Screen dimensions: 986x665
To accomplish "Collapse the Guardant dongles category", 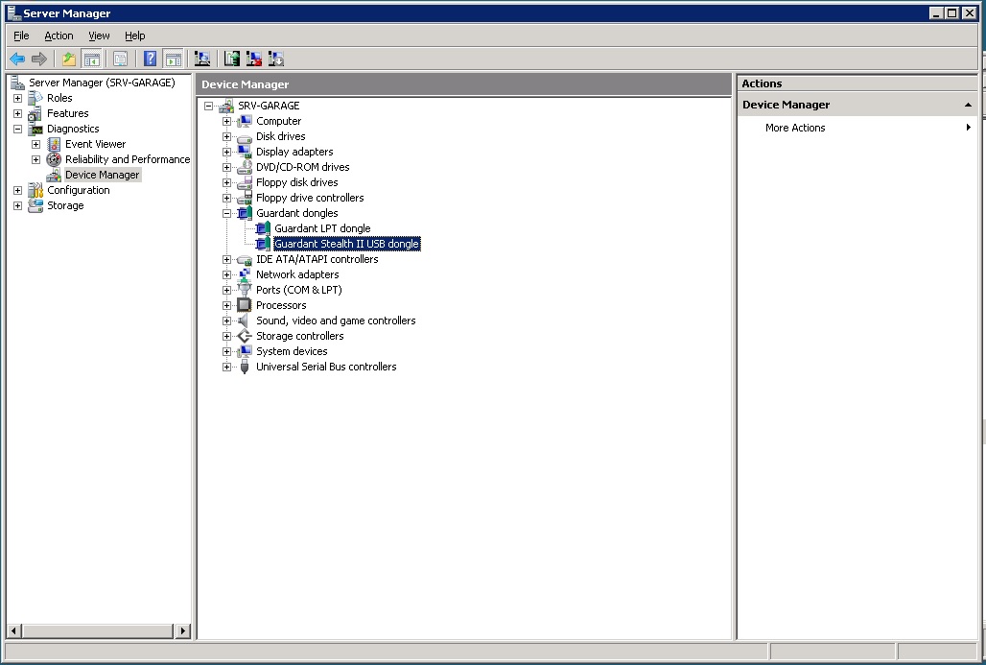I will click(x=226, y=213).
